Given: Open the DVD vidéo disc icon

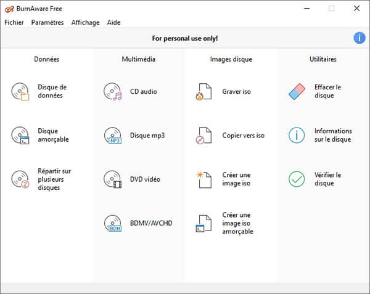Looking at the screenshot, I should [113, 179].
